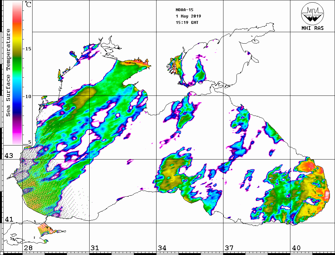
Task: Click the longitude label '40'
Action: pyautogui.click(x=296, y=248)
